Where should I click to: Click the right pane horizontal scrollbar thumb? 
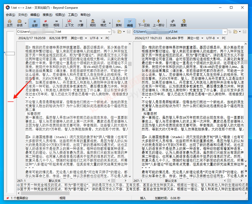pyautogui.click(x=229, y=181)
